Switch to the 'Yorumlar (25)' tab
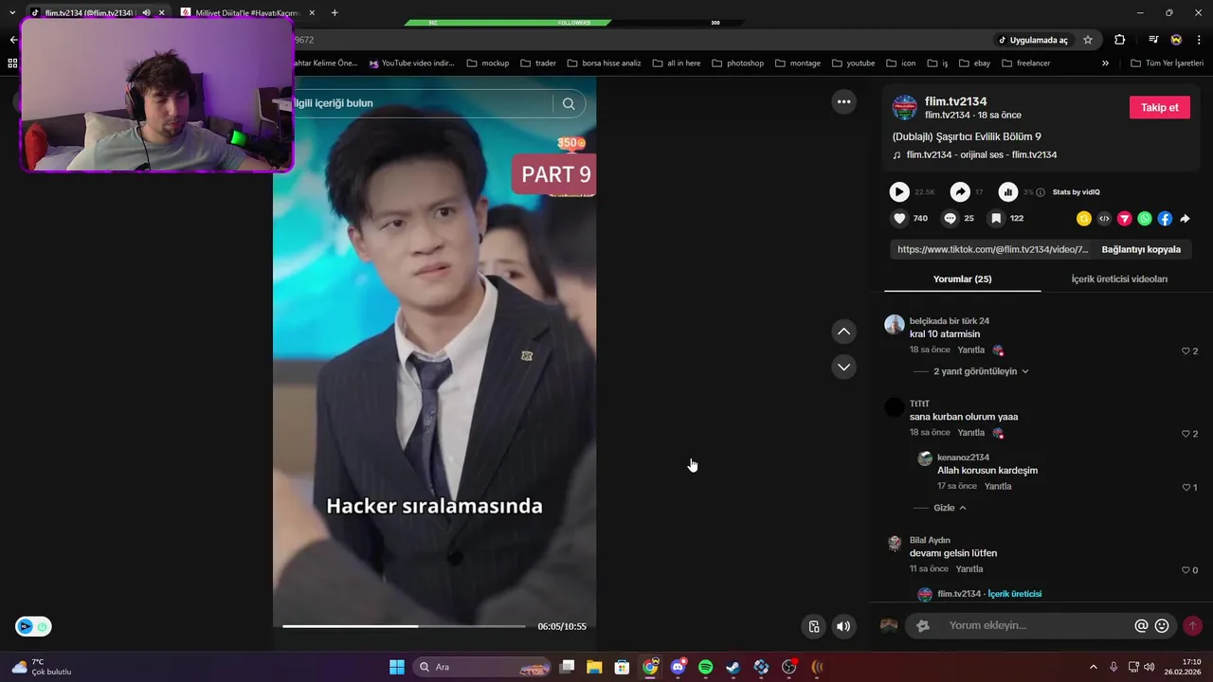Viewport: 1213px width, 682px height. pyautogui.click(x=962, y=279)
